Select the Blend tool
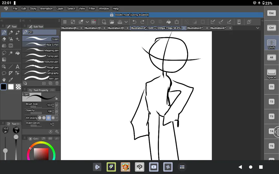Viewport: 279px width, 174px height. pos(4,45)
